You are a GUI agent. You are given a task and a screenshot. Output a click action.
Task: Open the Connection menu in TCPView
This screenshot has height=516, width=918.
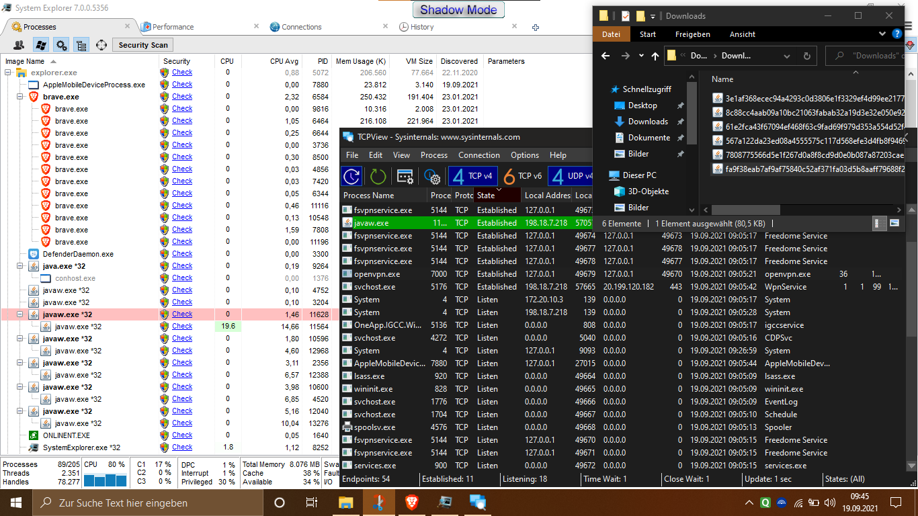479,155
